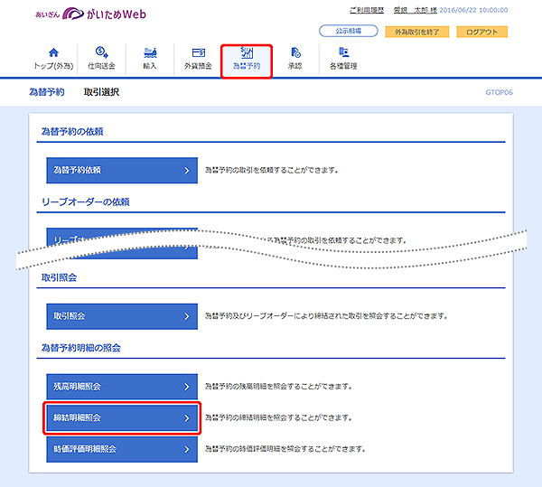Open 取引照会 button
Image resolution: width=542 pixels, height=487 pixels.
(122, 316)
